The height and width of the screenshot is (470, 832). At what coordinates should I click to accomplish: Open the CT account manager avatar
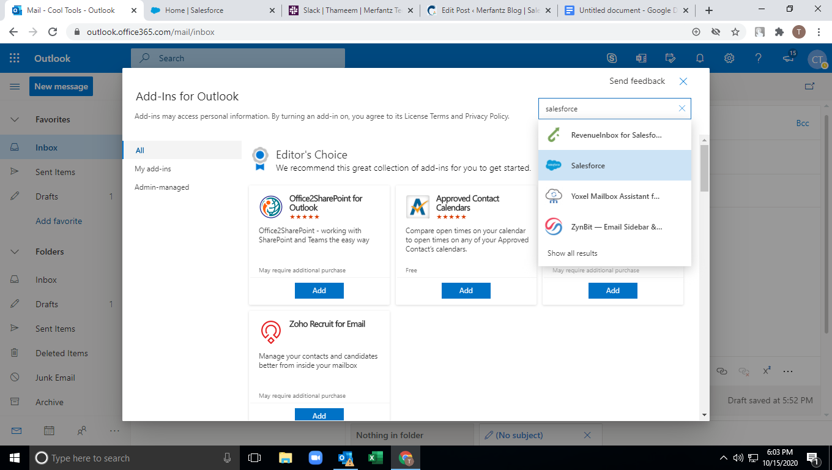817,59
